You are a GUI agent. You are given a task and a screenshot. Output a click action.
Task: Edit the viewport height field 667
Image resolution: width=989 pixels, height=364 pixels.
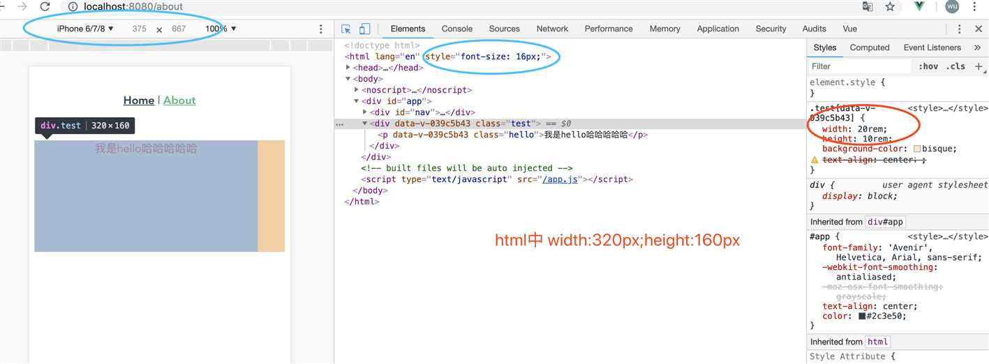tap(179, 29)
